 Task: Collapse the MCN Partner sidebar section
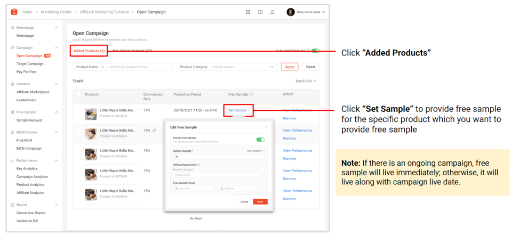coord(57,132)
